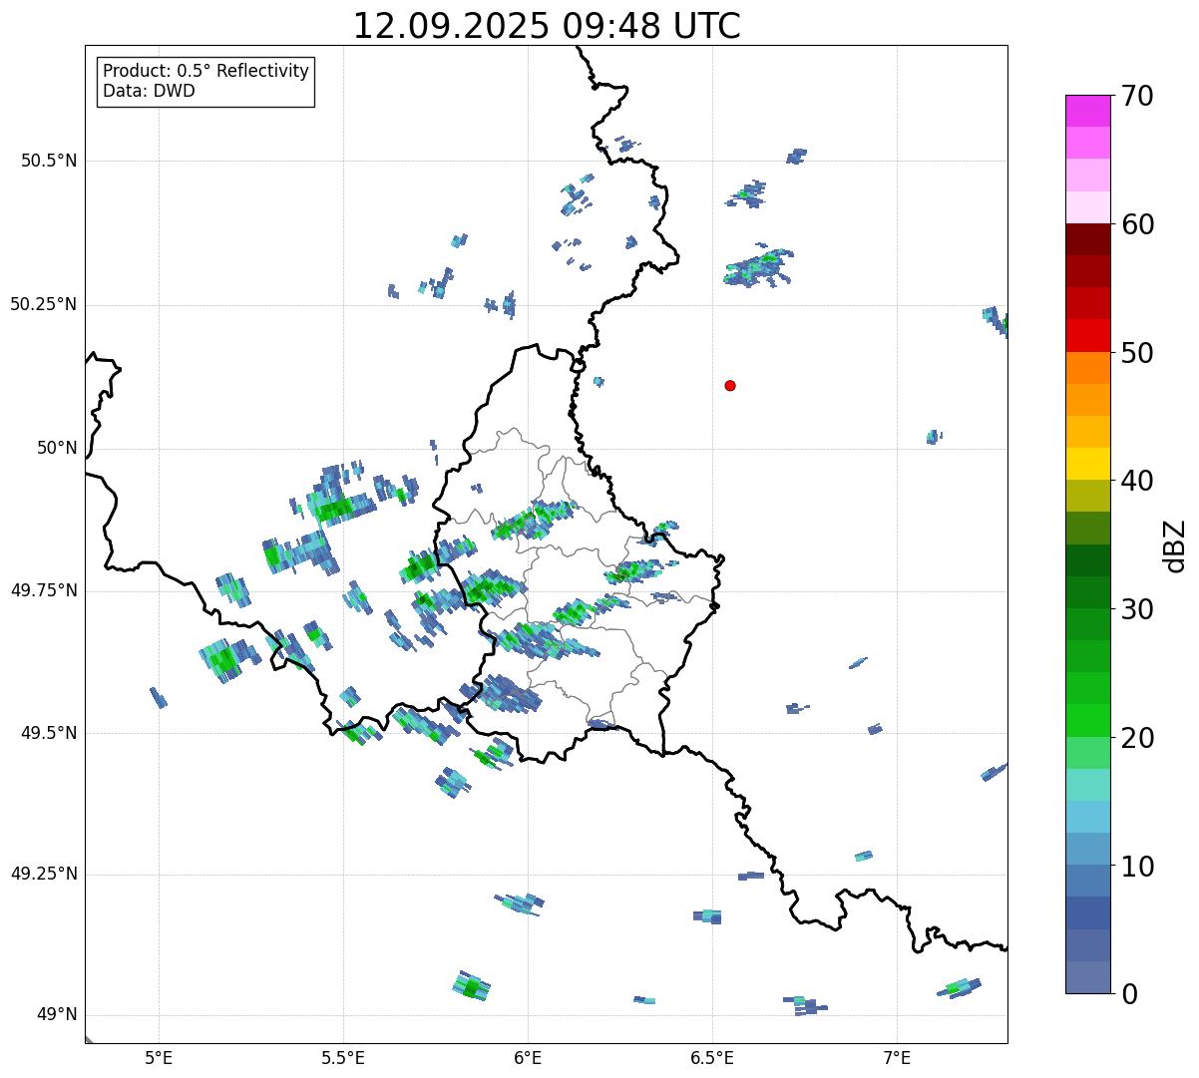This screenshot has width=1199, height=1078.
Task: Click the dark maroon colorbar segment below 60
Action: click(x=1087, y=239)
